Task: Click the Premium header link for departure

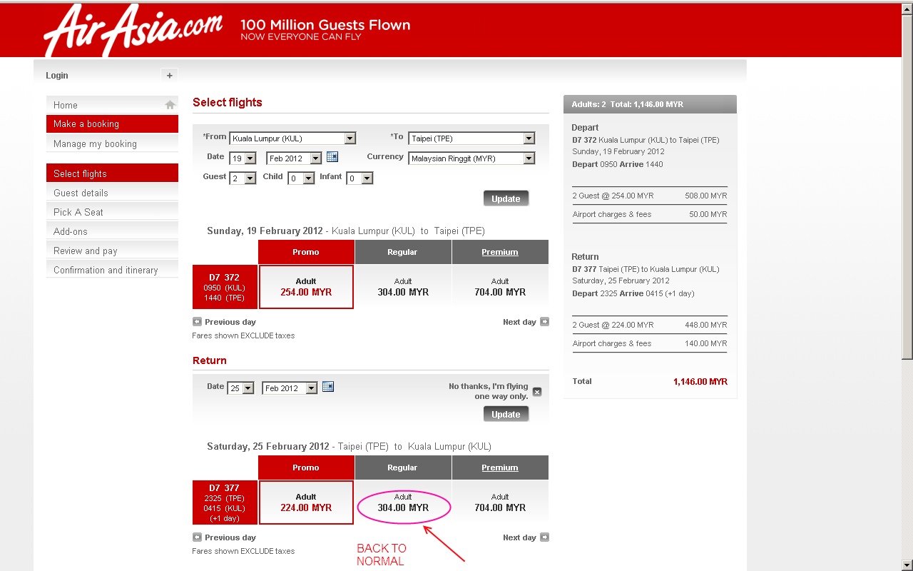Action: click(500, 252)
